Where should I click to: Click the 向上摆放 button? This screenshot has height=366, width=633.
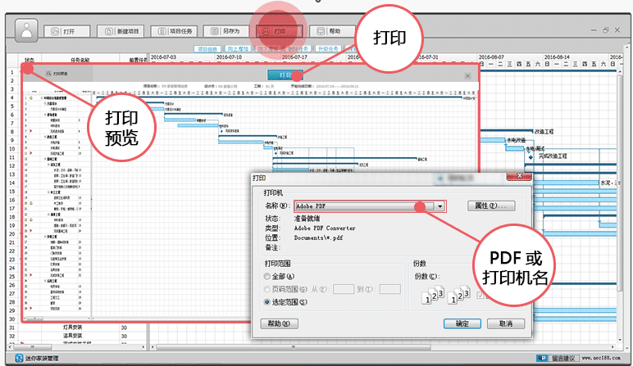coord(238,49)
